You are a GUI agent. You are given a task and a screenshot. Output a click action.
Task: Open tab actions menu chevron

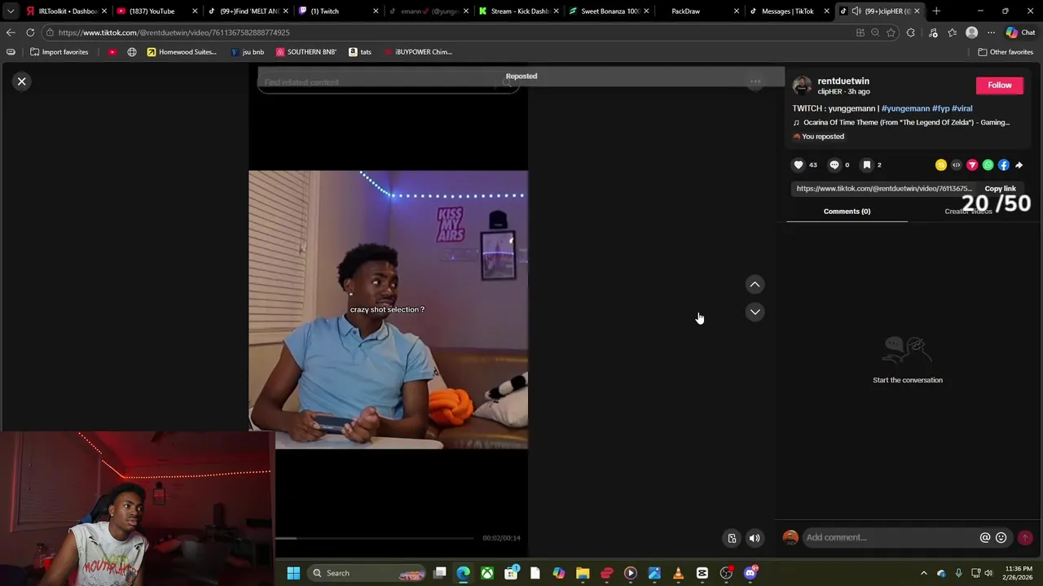10,11
